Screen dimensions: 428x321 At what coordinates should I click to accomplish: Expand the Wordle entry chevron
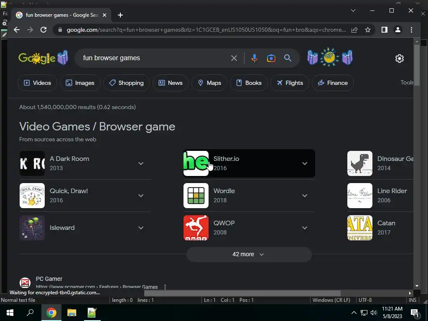pos(305,196)
